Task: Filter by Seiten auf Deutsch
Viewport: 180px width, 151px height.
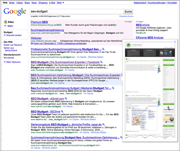Action: point(13,45)
